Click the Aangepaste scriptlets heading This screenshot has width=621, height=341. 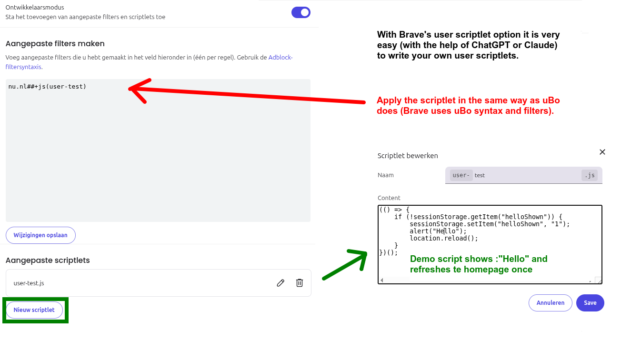tap(48, 260)
